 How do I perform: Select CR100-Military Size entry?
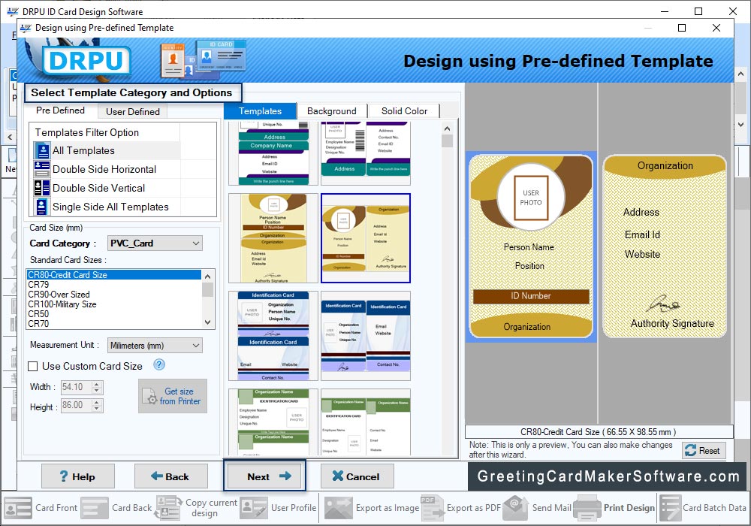(x=114, y=304)
